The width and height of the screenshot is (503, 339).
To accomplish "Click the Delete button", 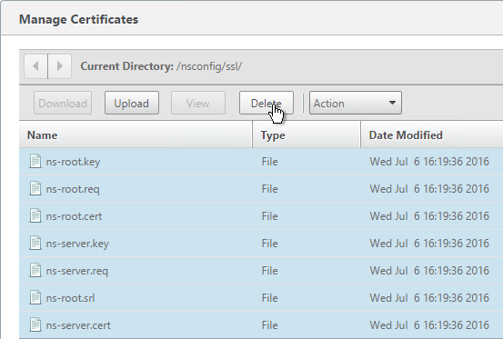I will [267, 103].
